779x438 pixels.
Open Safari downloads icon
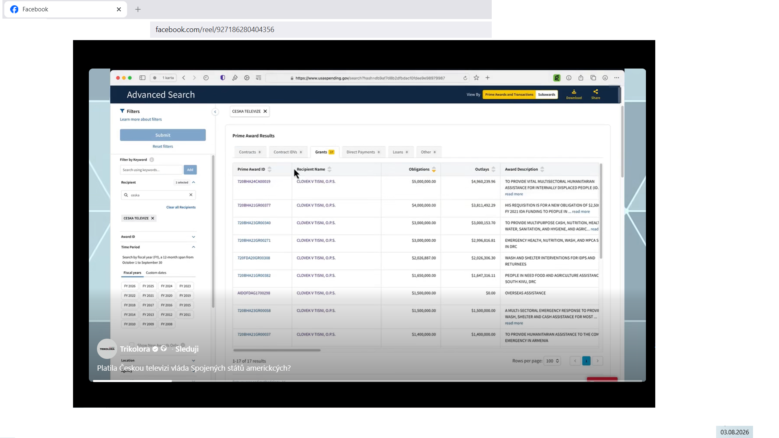(x=605, y=78)
